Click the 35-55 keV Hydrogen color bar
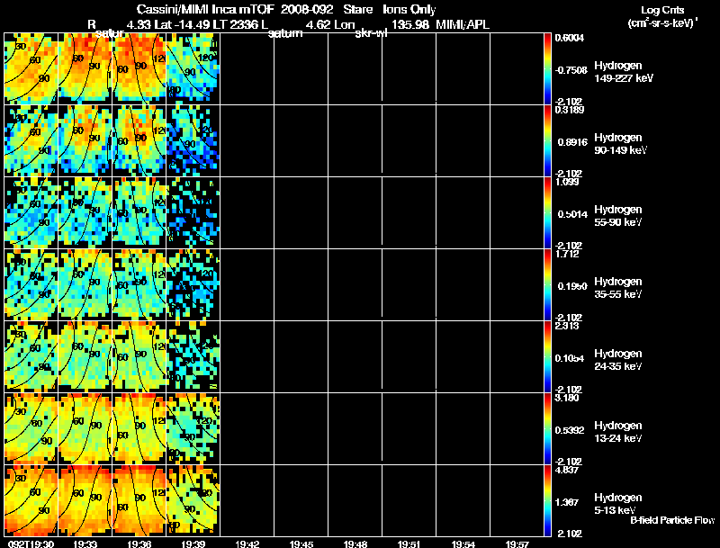The width and height of the screenshot is (720, 548). pos(548,284)
